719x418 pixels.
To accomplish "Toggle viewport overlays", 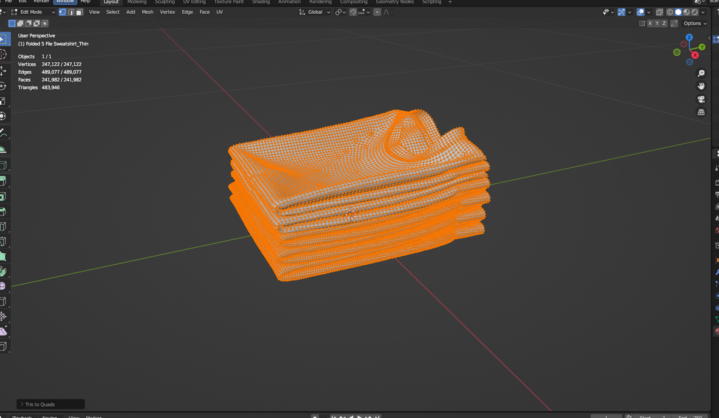I will pyautogui.click(x=641, y=12).
